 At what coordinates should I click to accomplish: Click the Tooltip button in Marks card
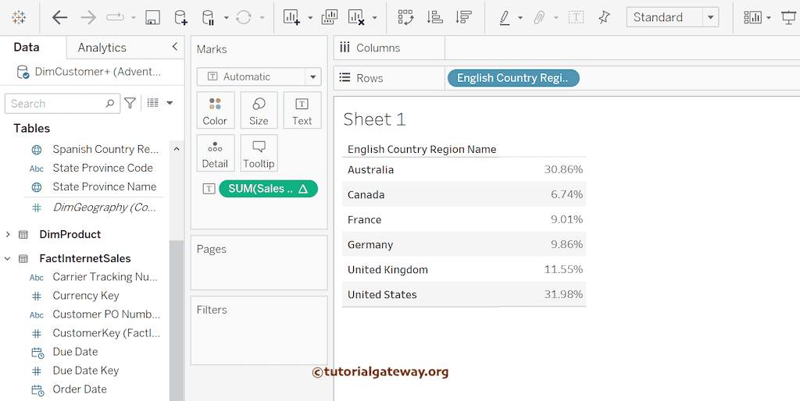[259, 153]
